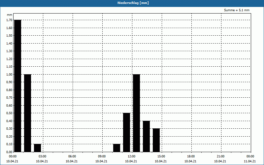Screen dimensions: 264x165
Task: Select the 0,70 y-axis label
Action: (9, 97)
